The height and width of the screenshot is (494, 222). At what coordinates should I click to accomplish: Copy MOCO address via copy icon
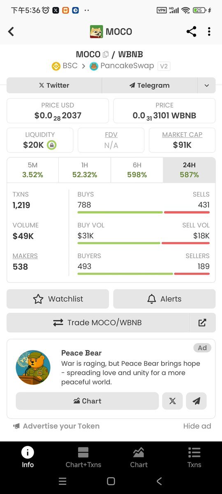106,54
